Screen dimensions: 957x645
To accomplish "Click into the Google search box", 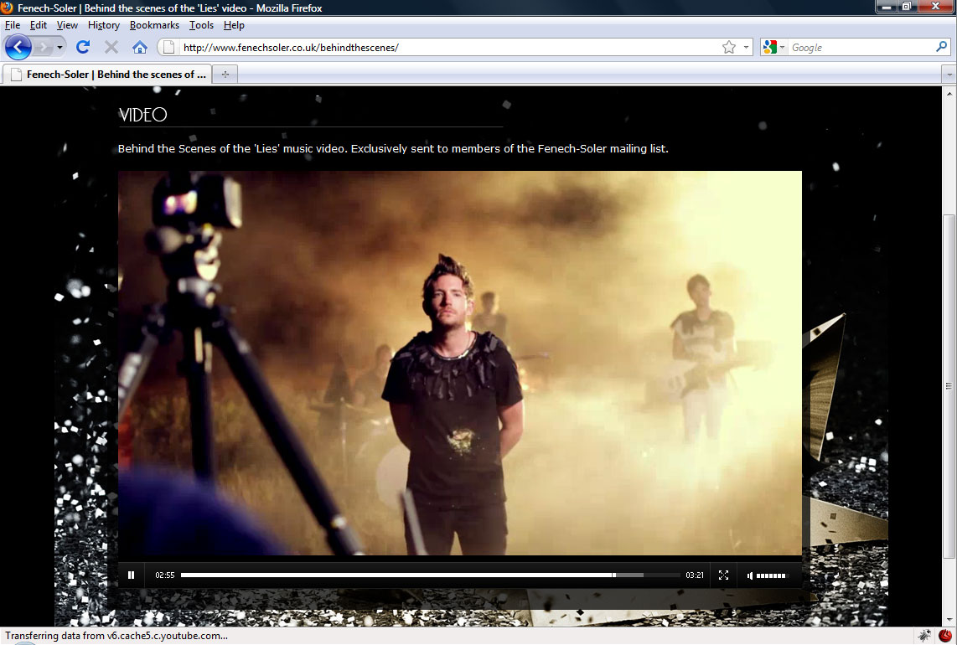I will [861, 47].
